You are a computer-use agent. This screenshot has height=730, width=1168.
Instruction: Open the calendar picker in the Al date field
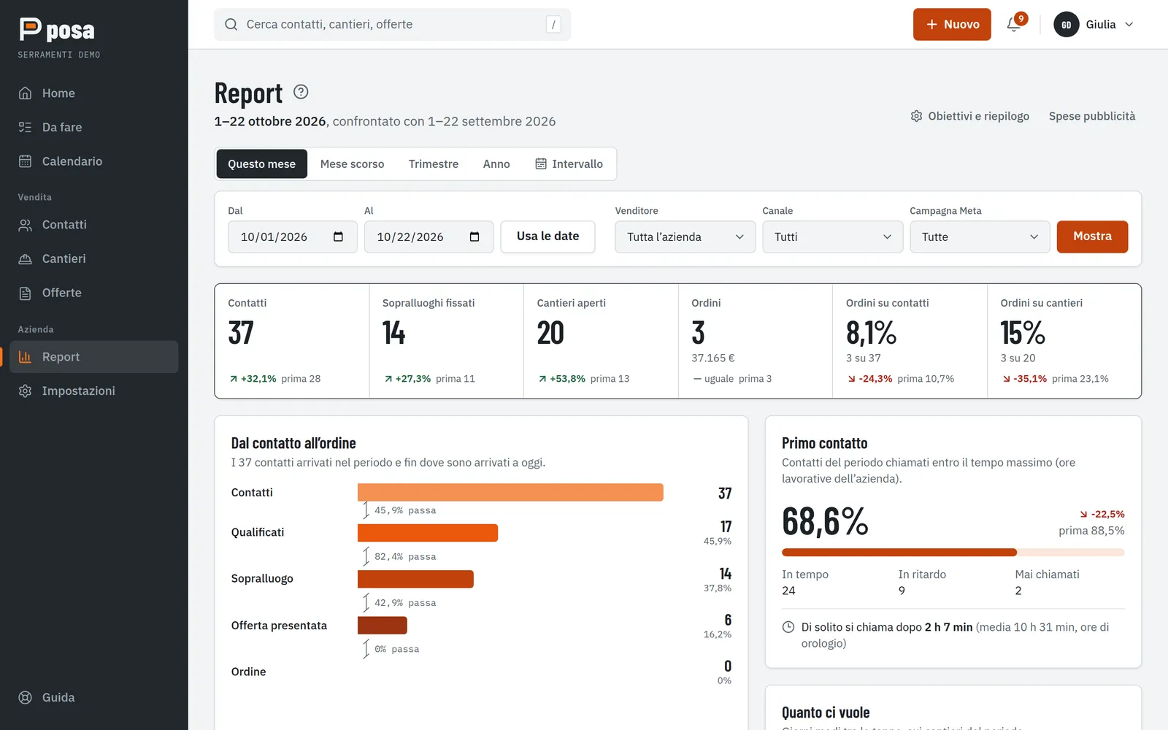point(474,237)
